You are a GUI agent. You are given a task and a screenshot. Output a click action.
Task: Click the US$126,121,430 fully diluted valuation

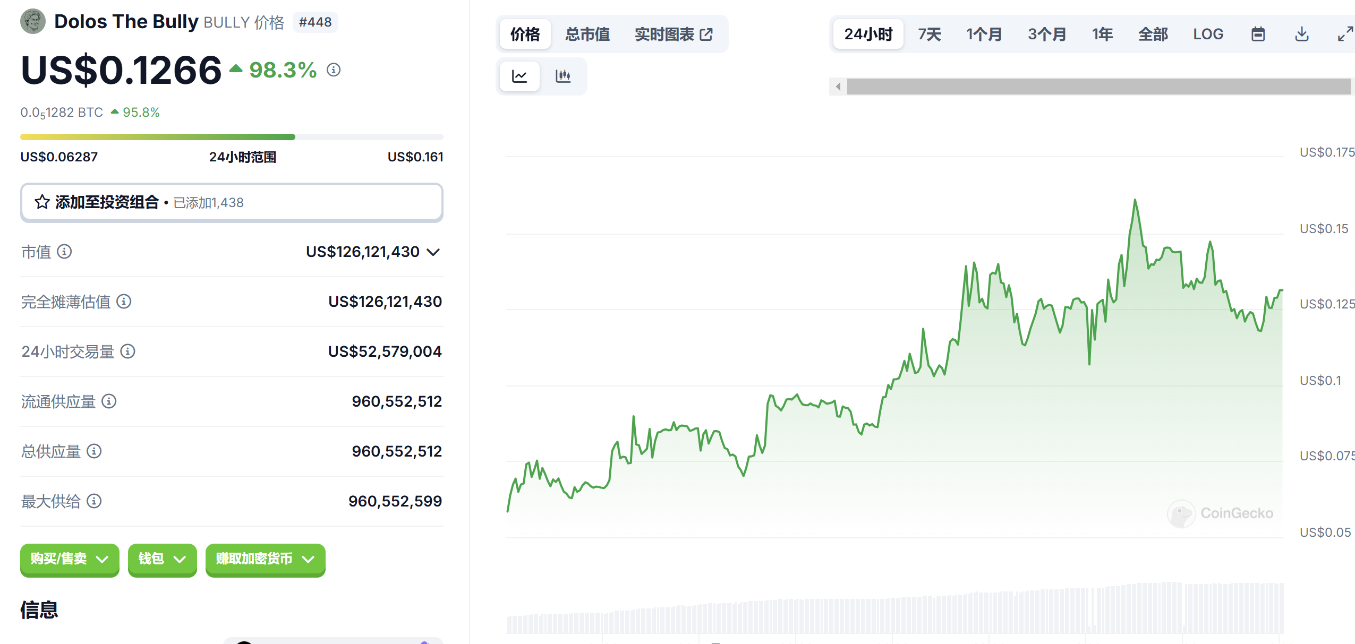pos(385,302)
